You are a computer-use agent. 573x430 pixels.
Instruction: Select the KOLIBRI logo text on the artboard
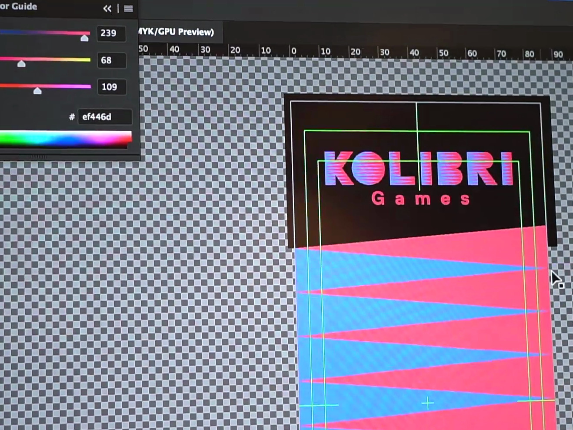click(419, 169)
